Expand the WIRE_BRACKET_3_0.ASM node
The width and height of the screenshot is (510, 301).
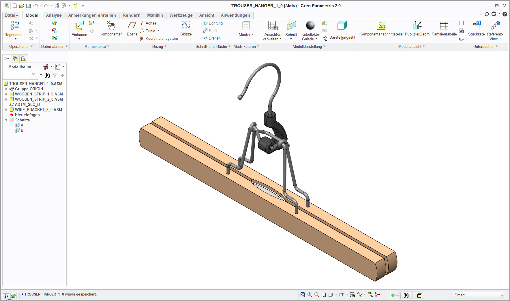pyautogui.click(x=6, y=110)
